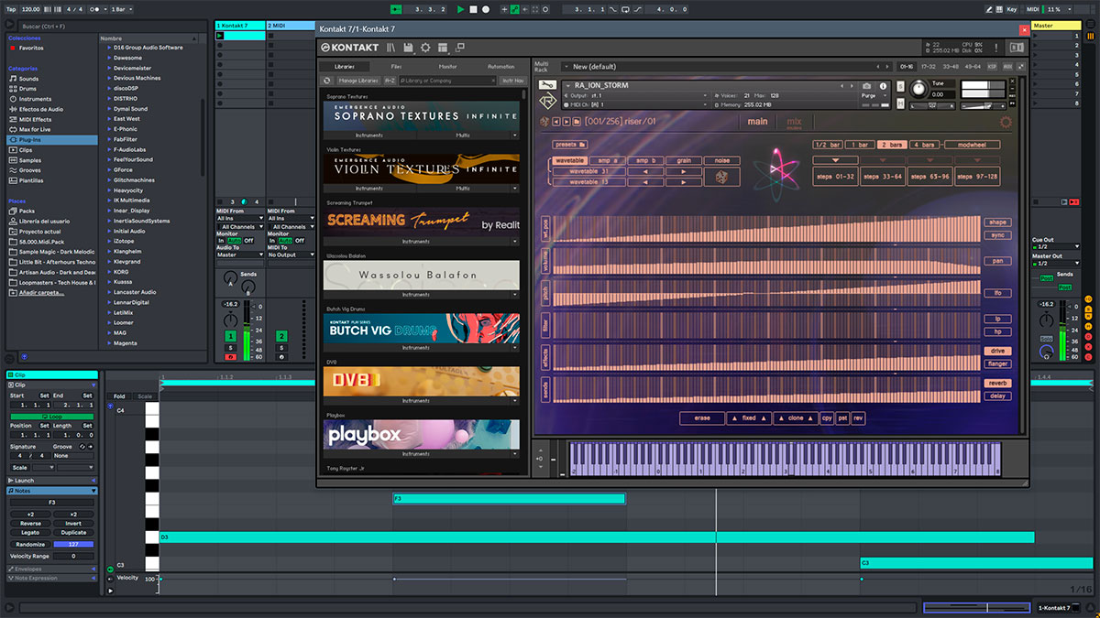Switch to the mix page tab

(794, 122)
